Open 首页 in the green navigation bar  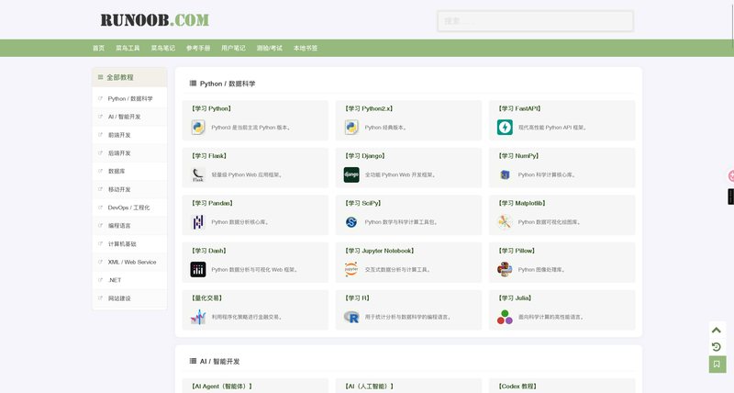[x=98, y=49]
